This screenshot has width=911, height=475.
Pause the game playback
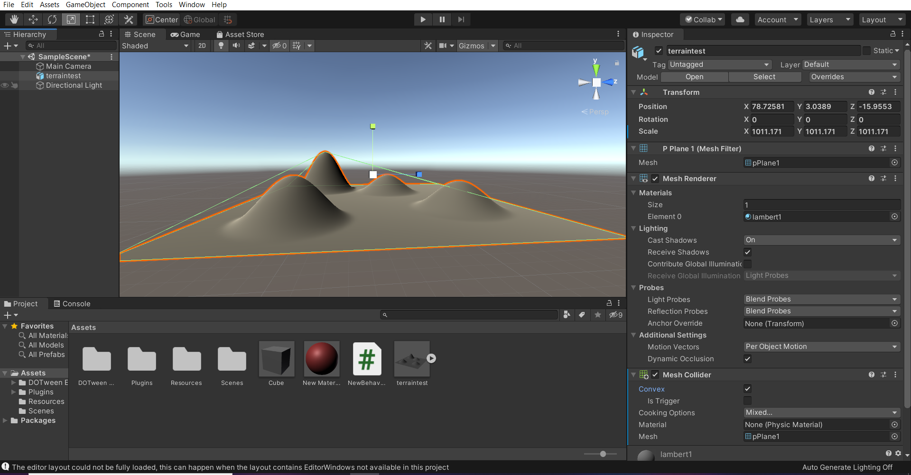coord(442,19)
